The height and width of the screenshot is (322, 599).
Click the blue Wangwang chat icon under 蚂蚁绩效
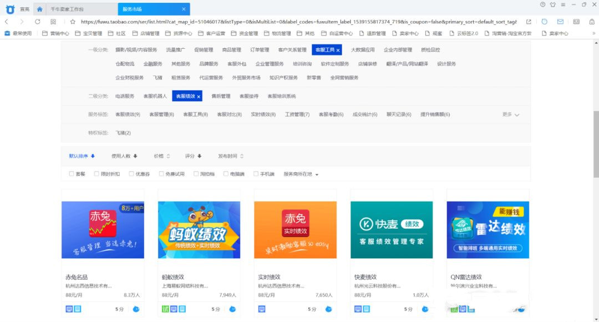232,309
